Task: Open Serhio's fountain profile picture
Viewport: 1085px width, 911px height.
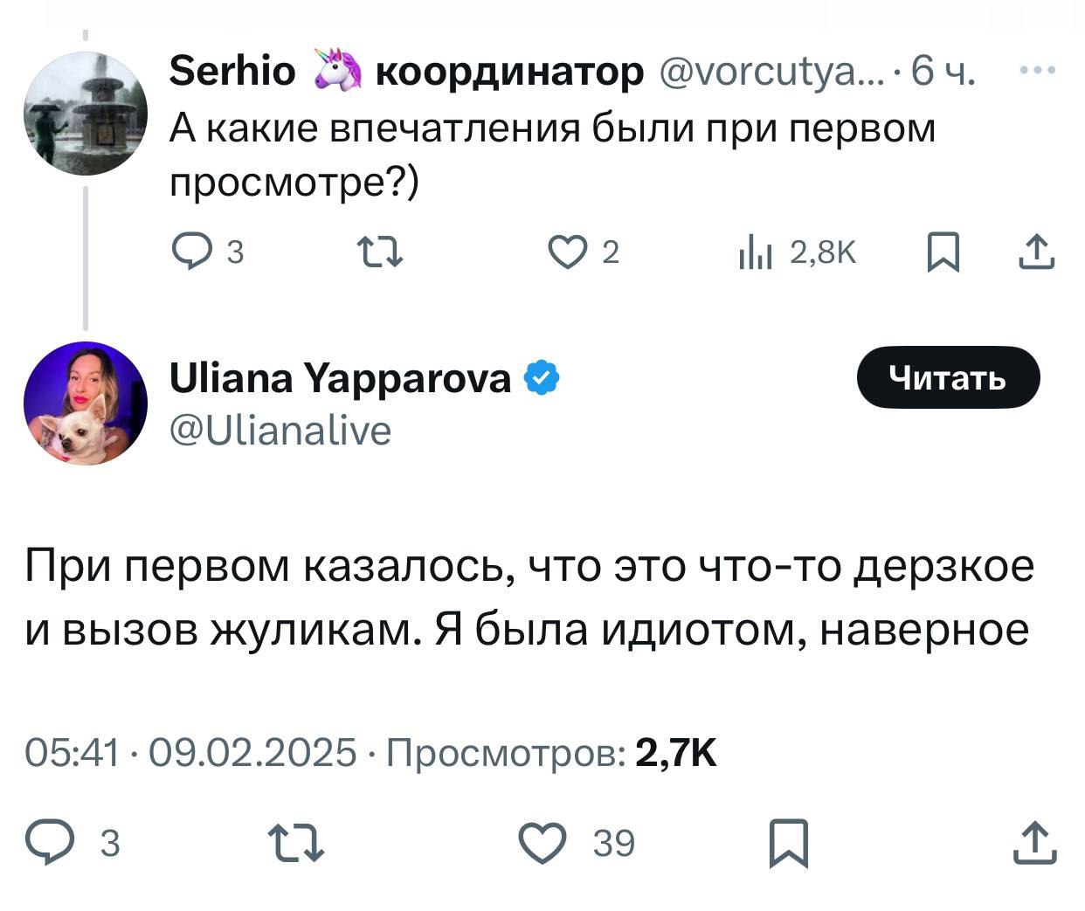Action: [85, 114]
